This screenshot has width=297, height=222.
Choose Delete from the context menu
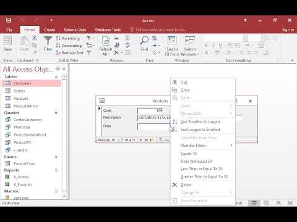203,185
